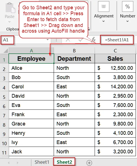
Task: Click sales value 14,200.00
Action: (x=115, y=86)
